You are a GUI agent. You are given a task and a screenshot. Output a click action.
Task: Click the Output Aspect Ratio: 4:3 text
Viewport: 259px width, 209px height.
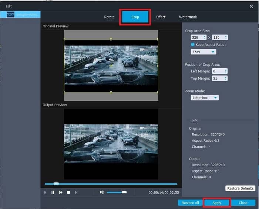pyautogui.click(x=205, y=171)
